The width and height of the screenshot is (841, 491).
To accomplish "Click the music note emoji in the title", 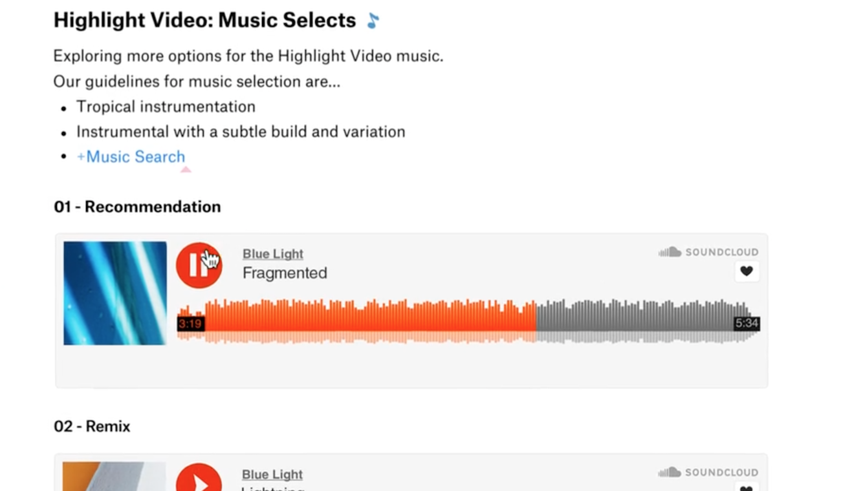I will tap(373, 21).
